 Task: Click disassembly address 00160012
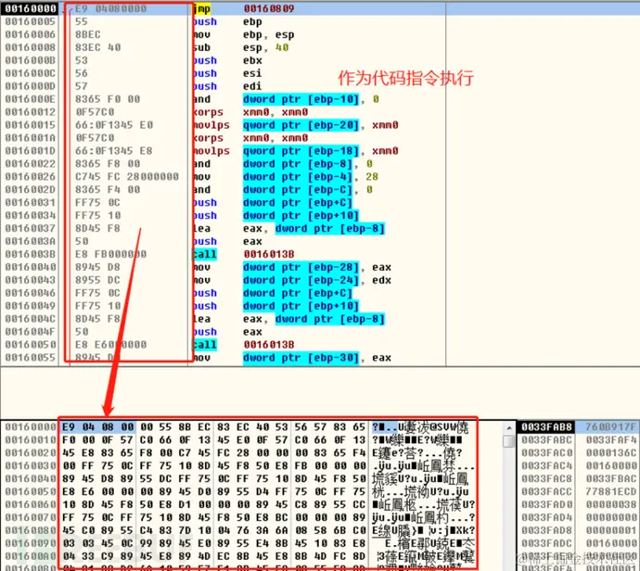point(31,112)
